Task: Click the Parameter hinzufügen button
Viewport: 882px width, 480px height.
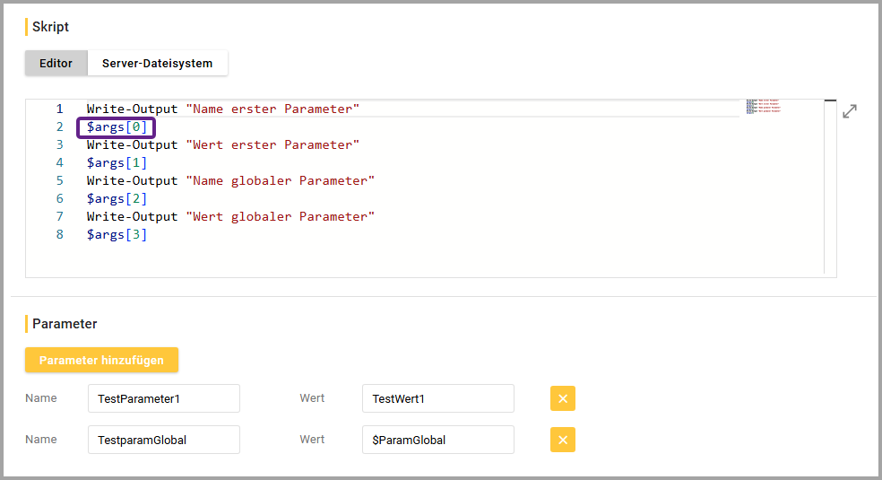Action: [x=101, y=360]
